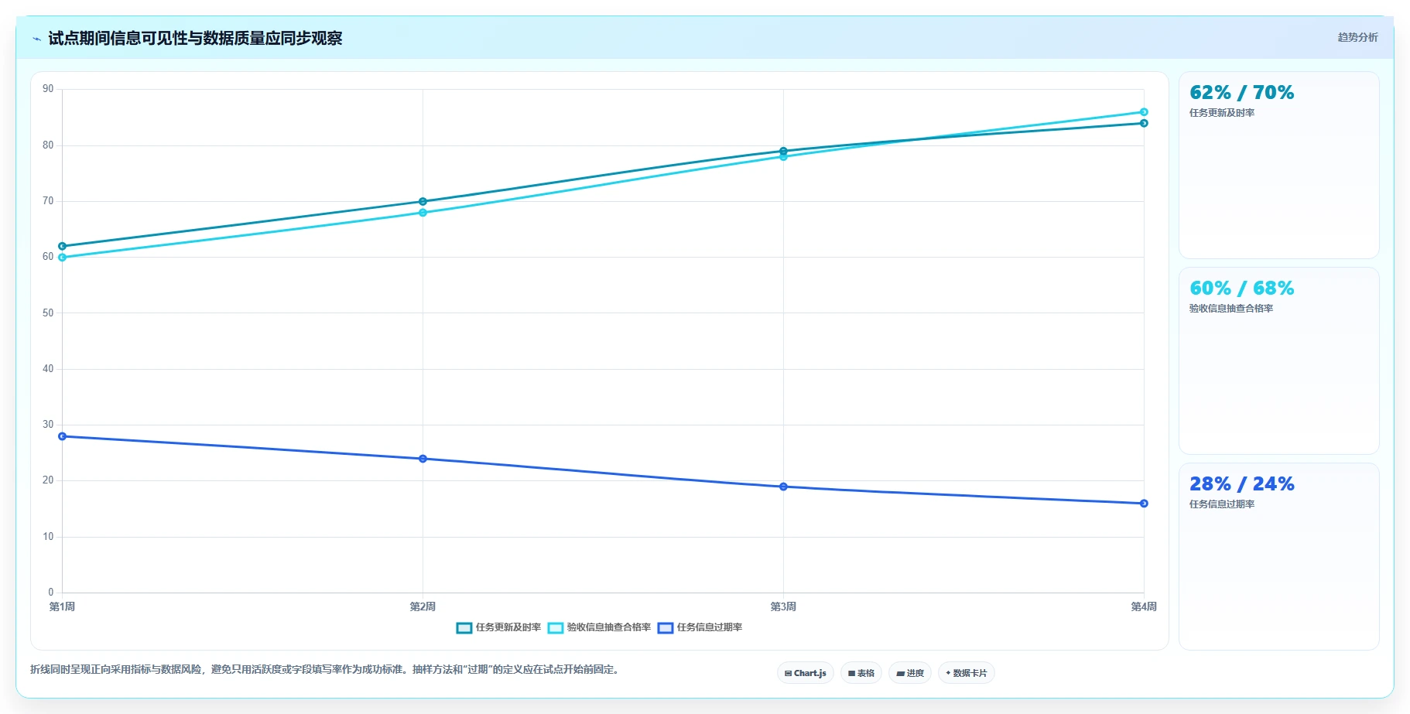1410x714 pixels.
Task: Click the 进度 tag button
Action: tap(910, 673)
